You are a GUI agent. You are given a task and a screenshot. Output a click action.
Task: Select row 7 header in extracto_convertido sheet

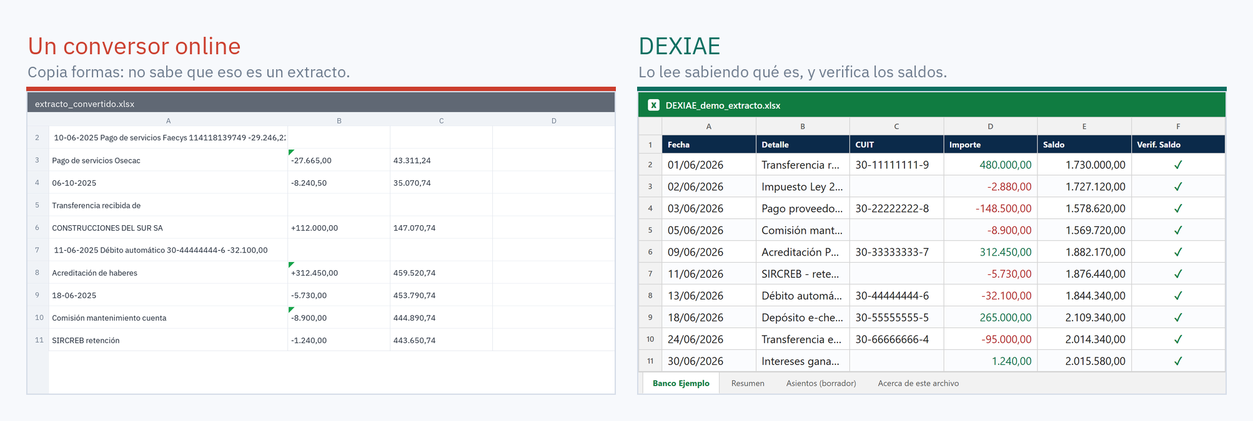37,250
